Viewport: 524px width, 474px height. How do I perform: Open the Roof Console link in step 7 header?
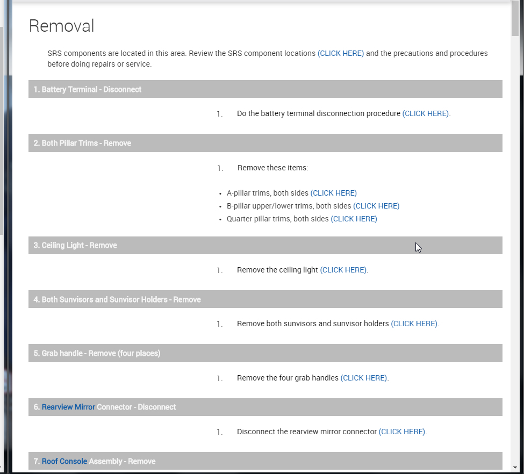(64, 461)
